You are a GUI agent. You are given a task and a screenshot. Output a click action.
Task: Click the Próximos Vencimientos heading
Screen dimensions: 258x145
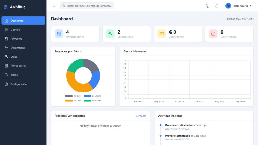point(70,116)
